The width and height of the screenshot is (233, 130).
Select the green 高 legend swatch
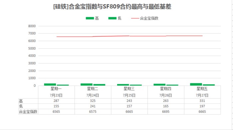[90, 18]
